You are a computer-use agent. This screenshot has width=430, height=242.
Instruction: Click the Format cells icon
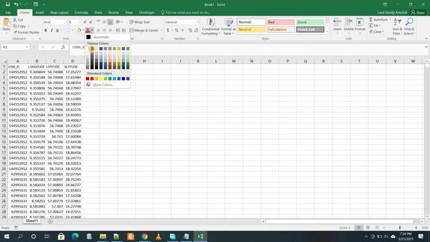click(x=360, y=22)
